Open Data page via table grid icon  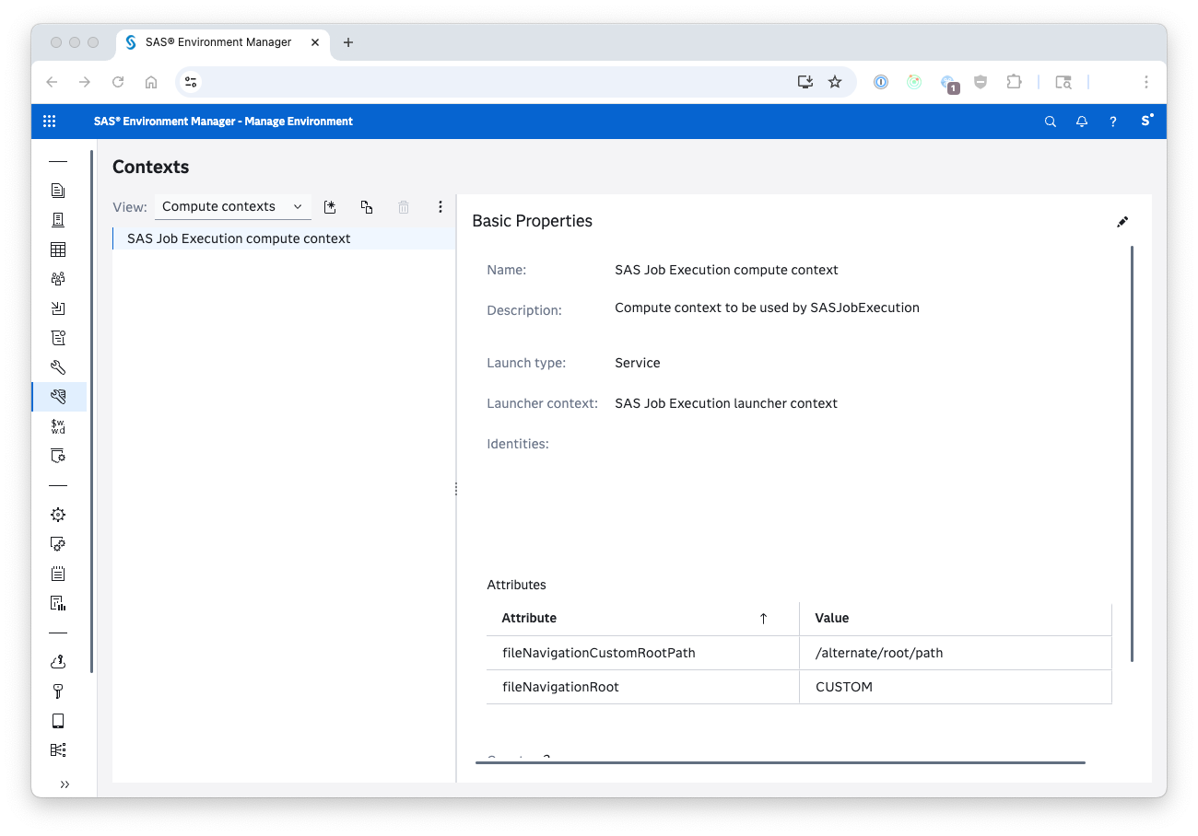coord(58,250)
